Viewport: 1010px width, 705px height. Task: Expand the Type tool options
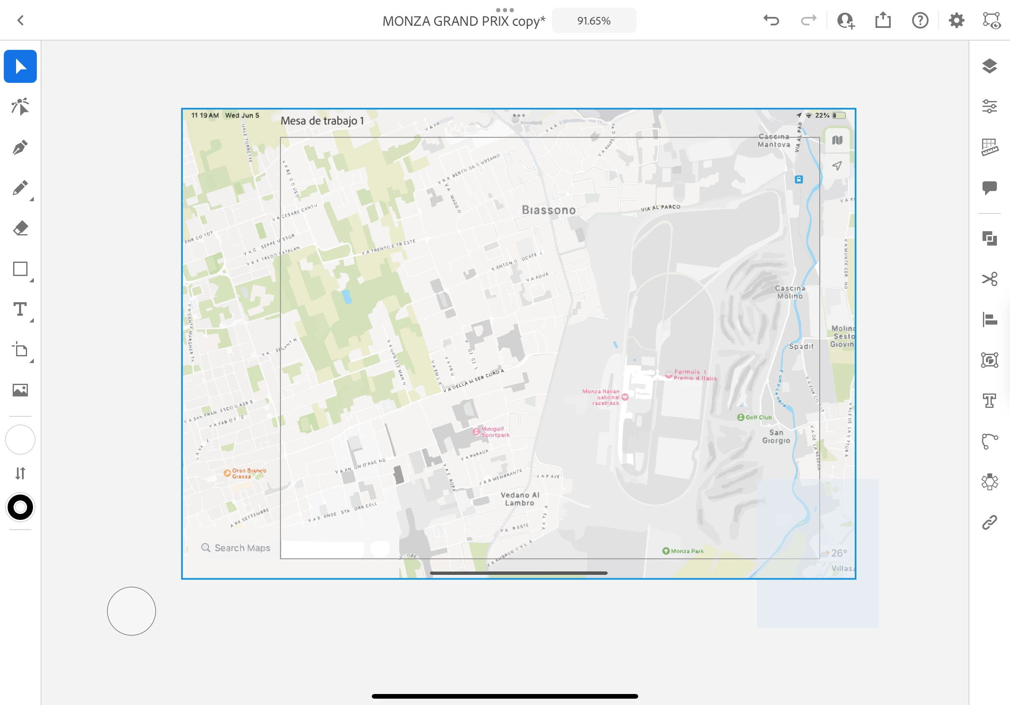click(32, 321)
